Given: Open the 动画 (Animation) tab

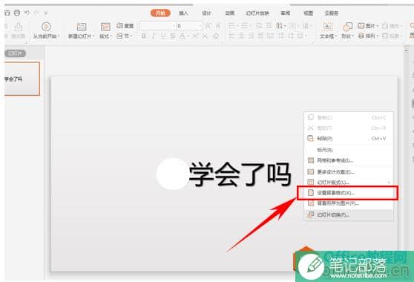Looking at the screenshot, I should [230, 13].
